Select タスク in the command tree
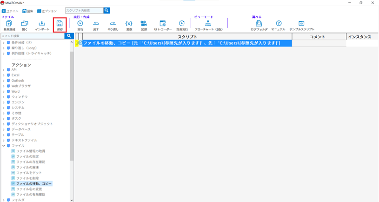This screenshot has width=379, height=202. tap(16, 119)
